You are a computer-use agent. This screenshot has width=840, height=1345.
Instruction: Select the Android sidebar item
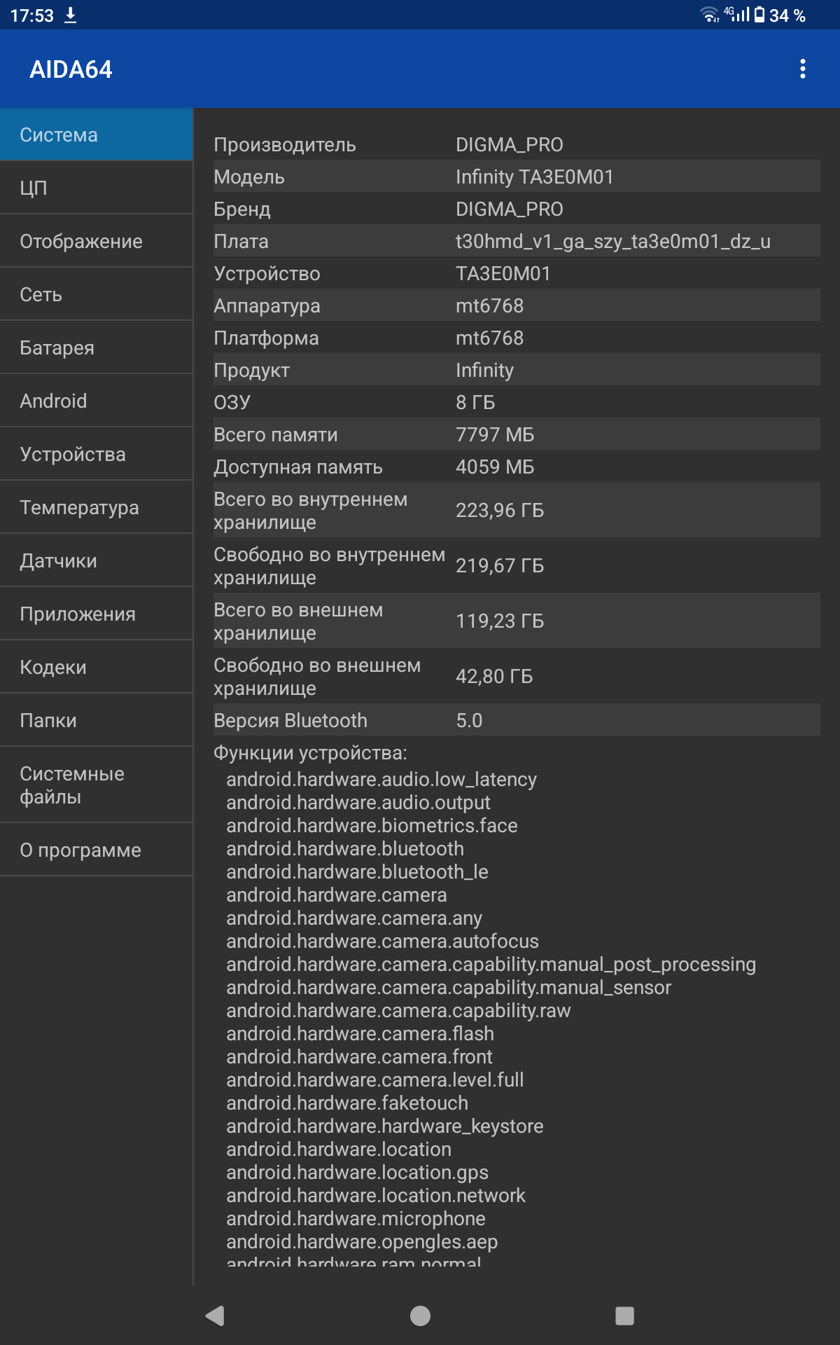[x=97, y=401]
